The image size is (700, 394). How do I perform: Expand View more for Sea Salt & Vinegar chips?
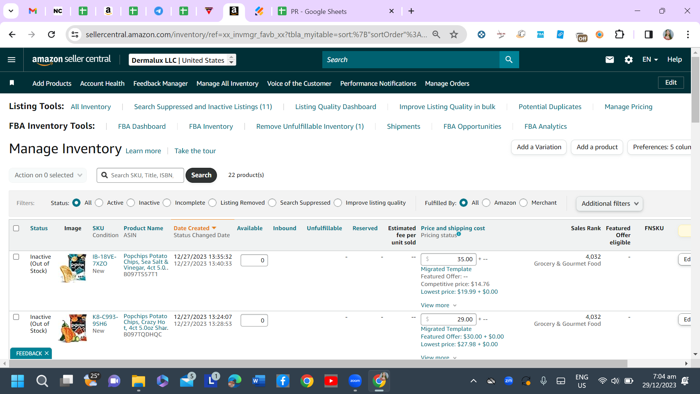pyautogui.click(x=439, y=305)
